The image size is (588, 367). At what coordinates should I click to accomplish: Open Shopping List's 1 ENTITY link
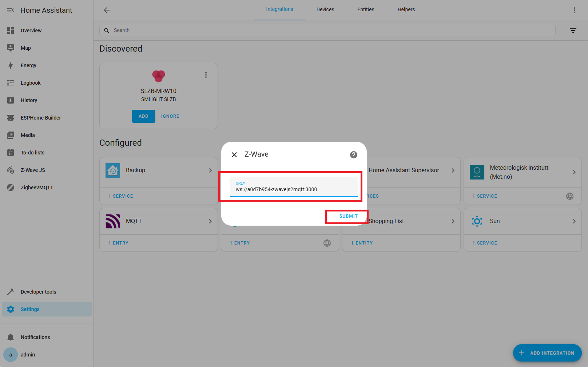click(x=362, y=243)
